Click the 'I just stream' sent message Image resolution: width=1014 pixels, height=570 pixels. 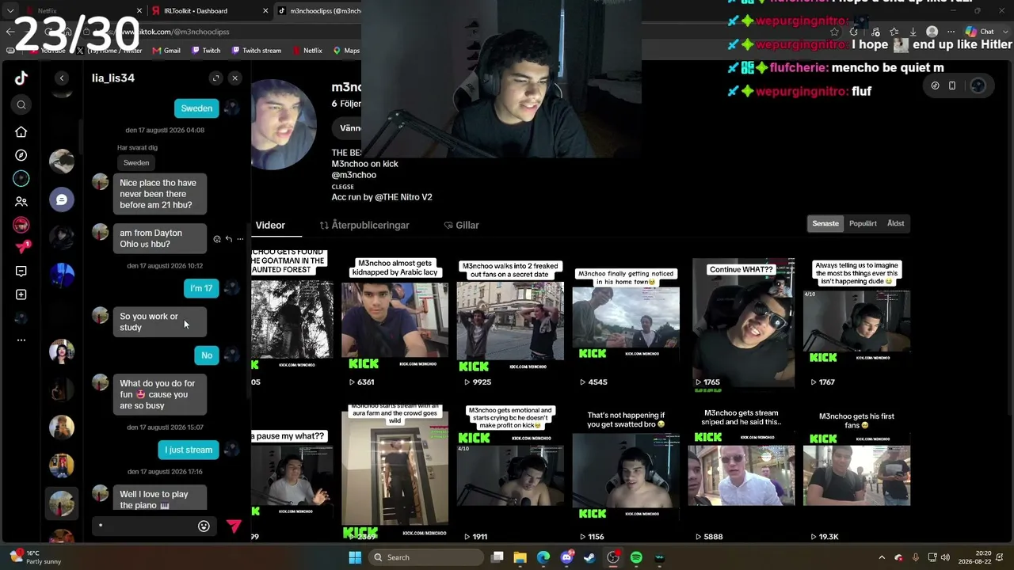(x=189, y=450)
